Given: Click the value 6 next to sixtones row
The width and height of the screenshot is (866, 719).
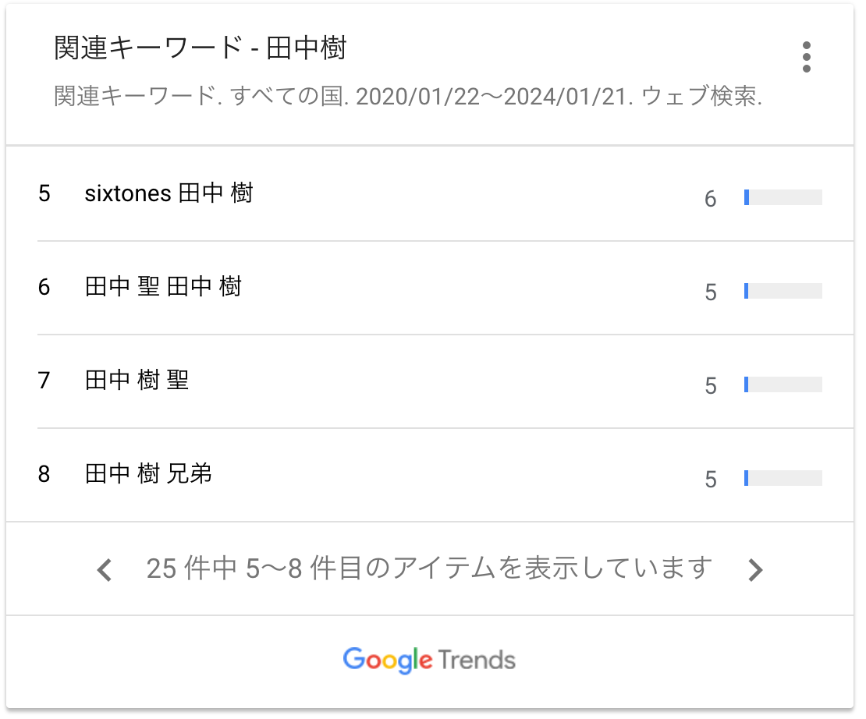Looking at the screenshot, I should click(710, 199).
